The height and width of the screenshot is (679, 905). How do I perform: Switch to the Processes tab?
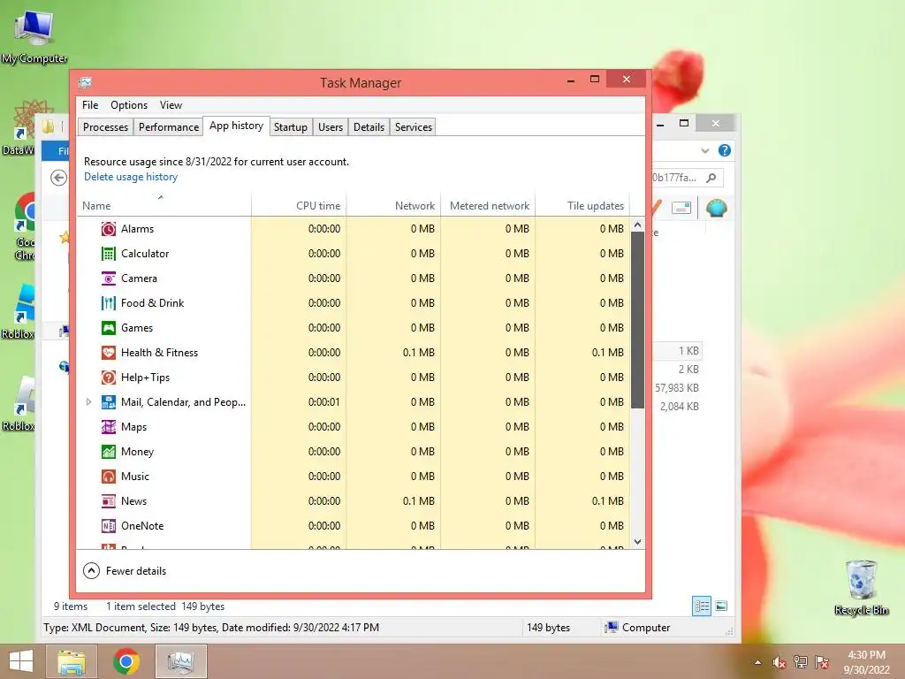point(106,127)
